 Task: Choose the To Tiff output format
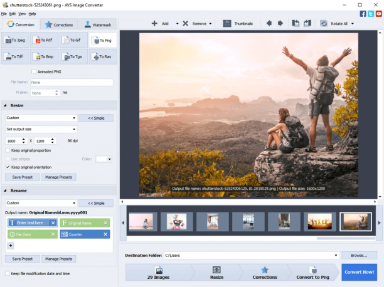click(15, 56)
